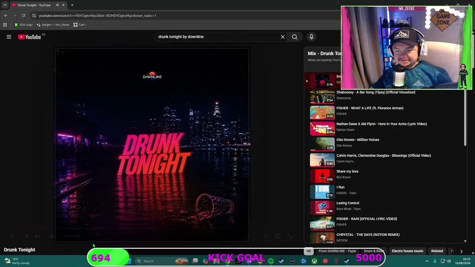Open the weather widget on the taskbar
Image resolution: width=475 pixels, height=267 pixels.
click(x=17, y=261)
